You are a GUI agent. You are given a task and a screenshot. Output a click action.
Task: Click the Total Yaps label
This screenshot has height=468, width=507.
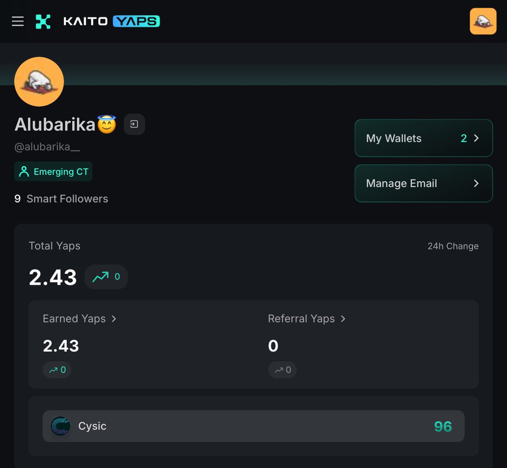[55, 246]
